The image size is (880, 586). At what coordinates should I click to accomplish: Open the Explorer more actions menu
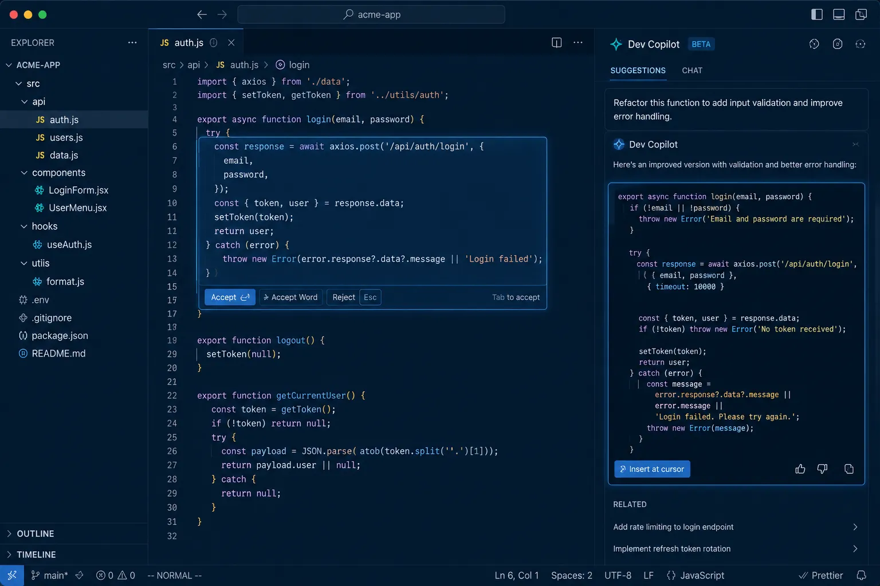pyautogui.click(x=132, y=43)
